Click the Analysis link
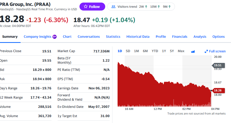Viewport: 231px width, 123px height. [200, 37]
